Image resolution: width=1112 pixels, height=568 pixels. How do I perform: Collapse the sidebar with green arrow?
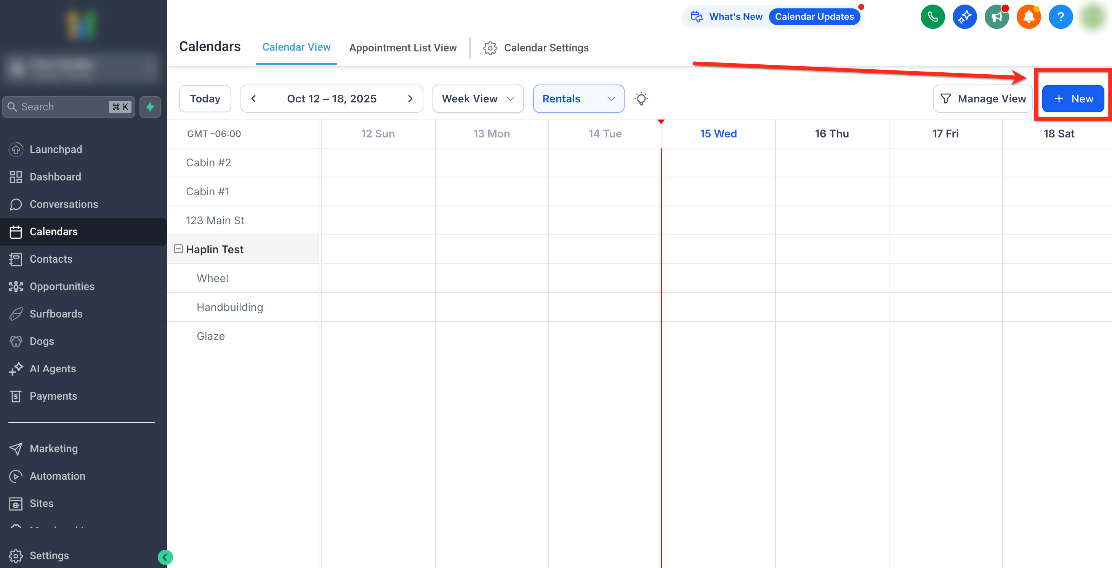(165, 557)
